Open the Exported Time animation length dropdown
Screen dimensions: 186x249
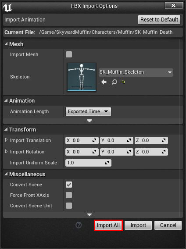[88, 111]
